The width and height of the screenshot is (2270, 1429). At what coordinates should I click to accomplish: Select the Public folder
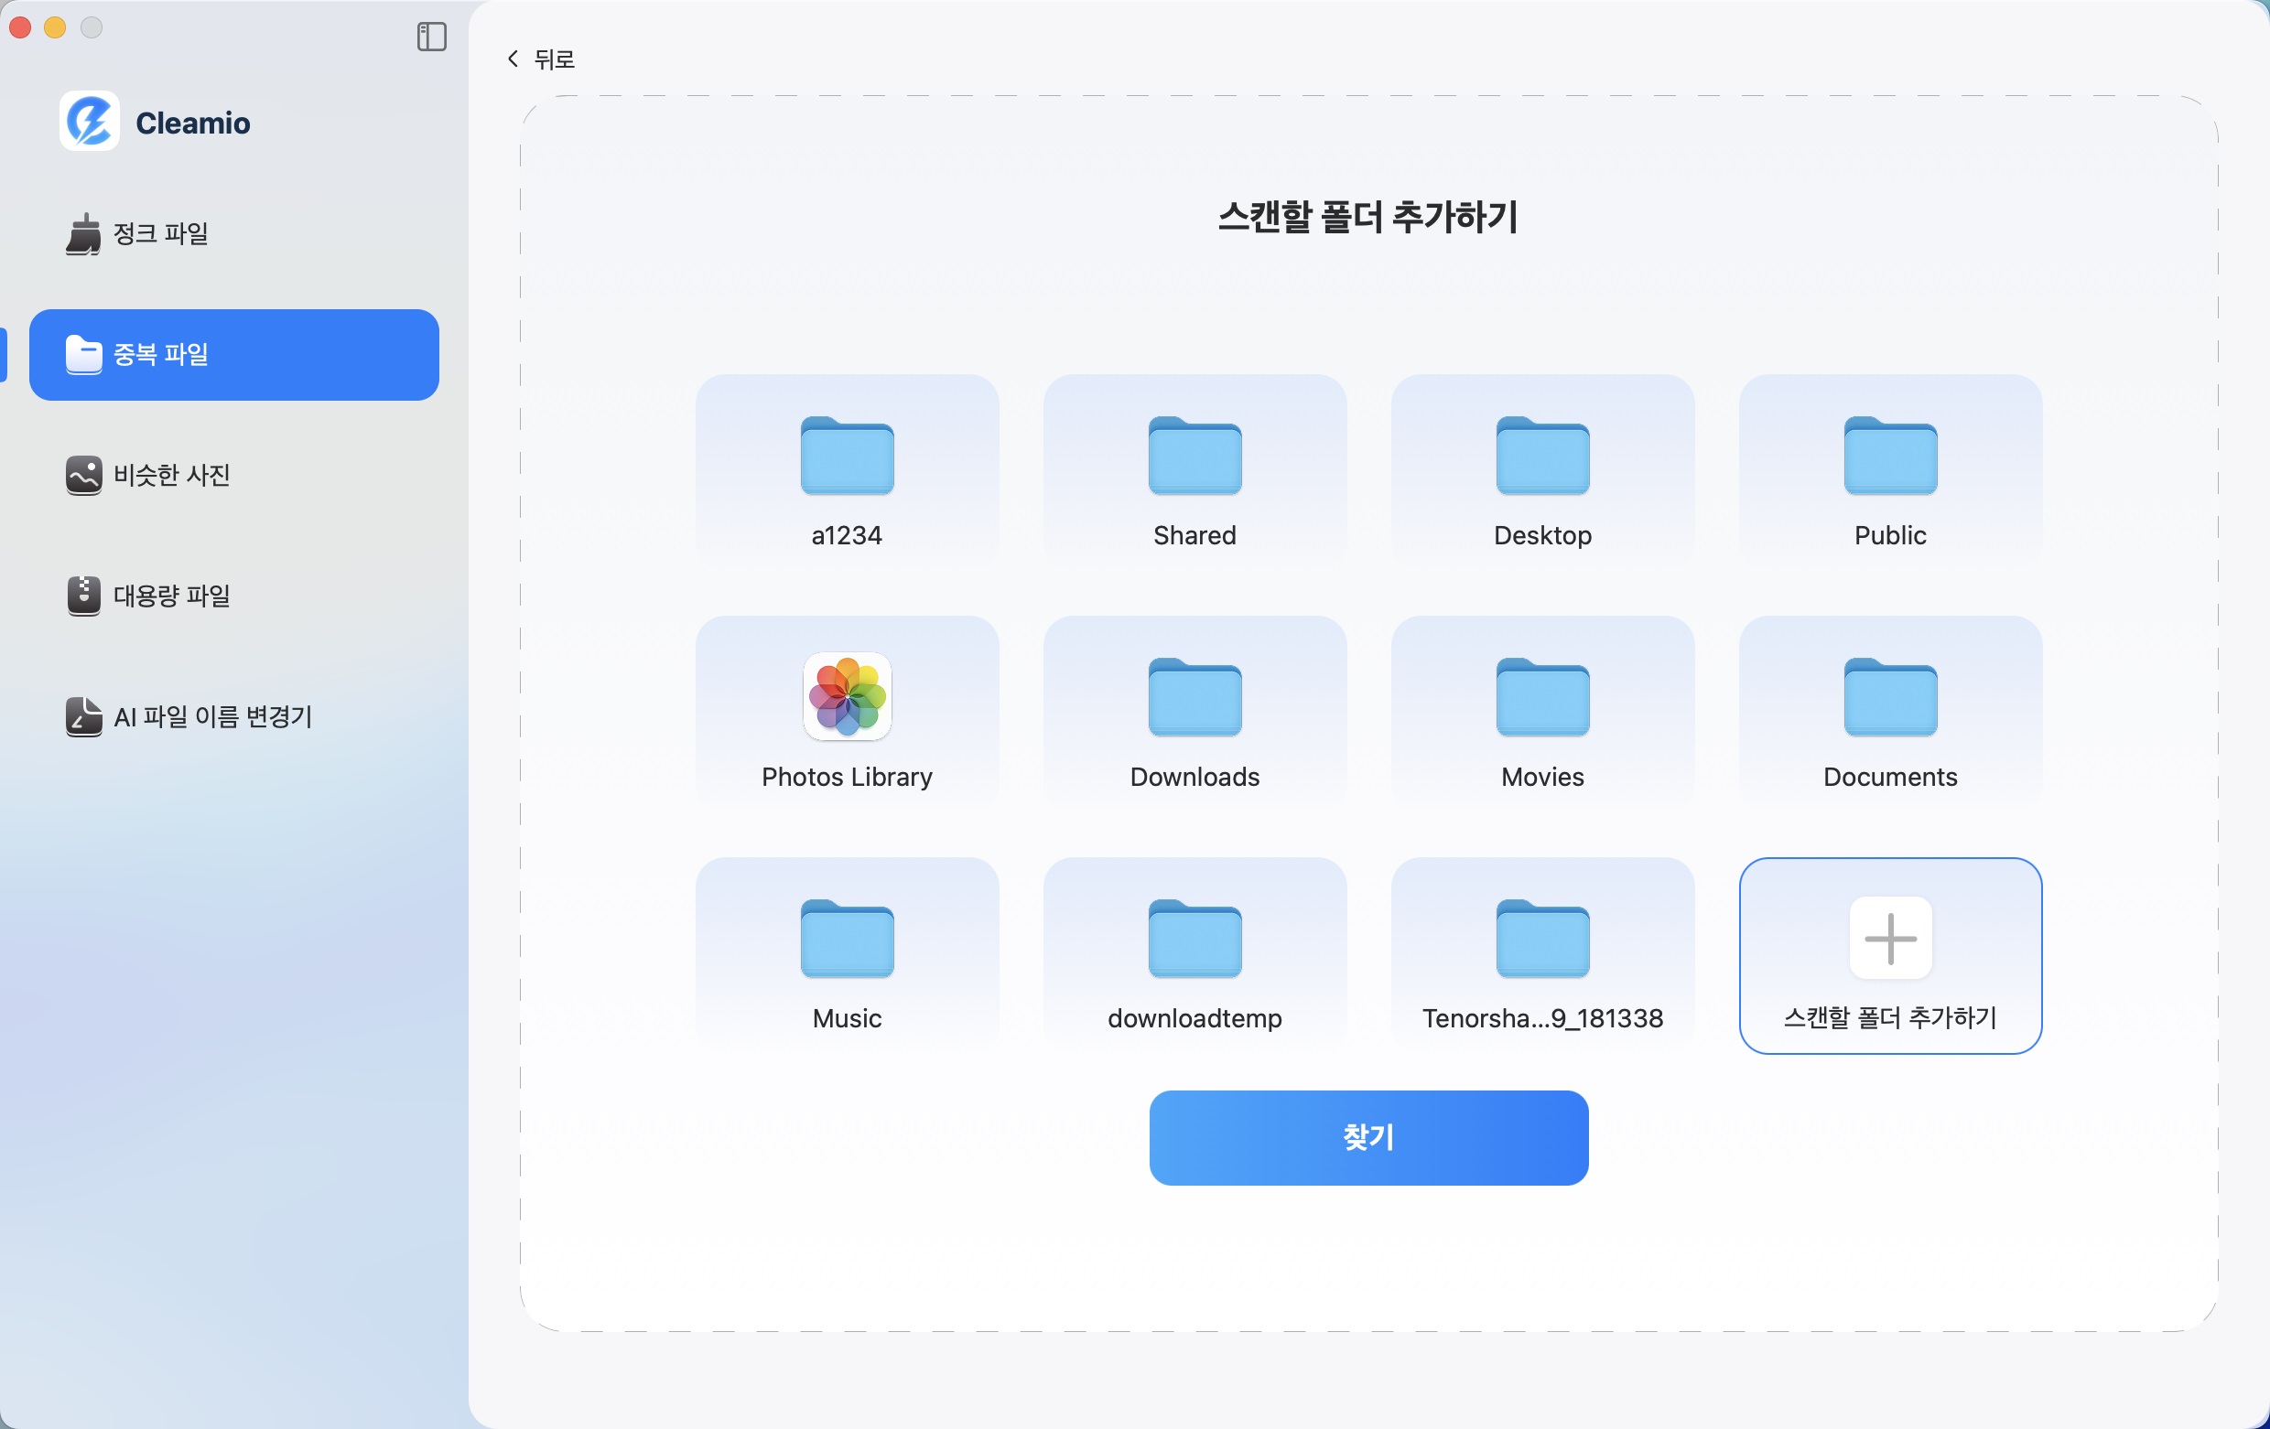point(1890,471)
